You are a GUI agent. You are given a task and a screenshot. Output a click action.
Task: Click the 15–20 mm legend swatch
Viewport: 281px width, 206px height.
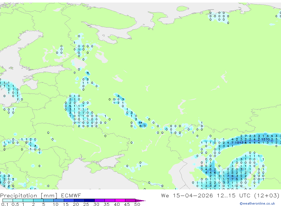tap(69, 200)
